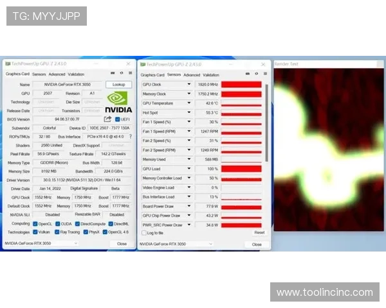
Task: Toggle the OpenCL checkbox
Action: (35, 224)
